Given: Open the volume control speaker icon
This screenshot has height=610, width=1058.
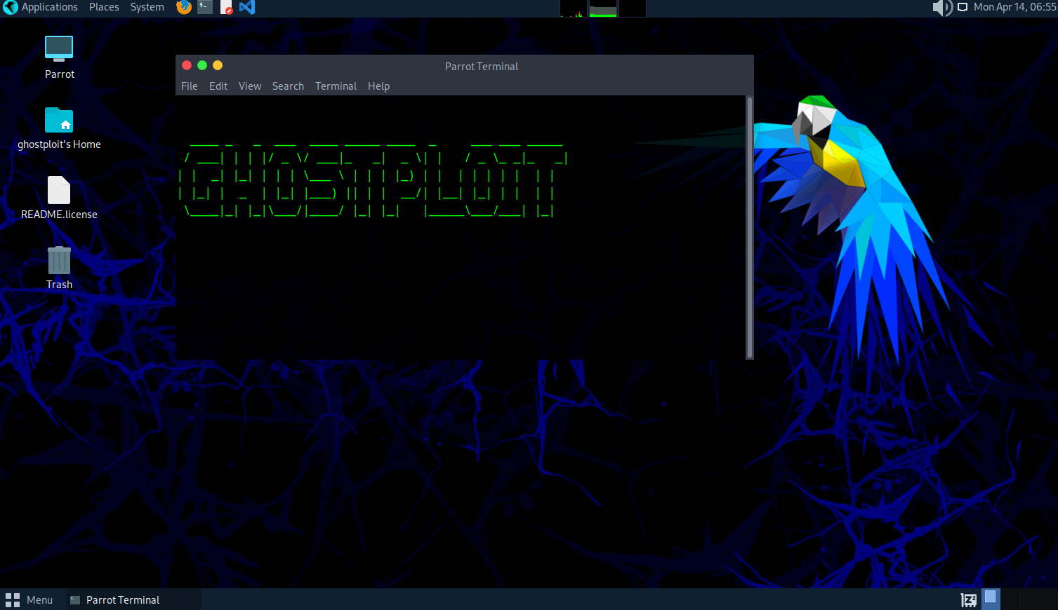Looking at the screenshot, I should tap(942, 8).
